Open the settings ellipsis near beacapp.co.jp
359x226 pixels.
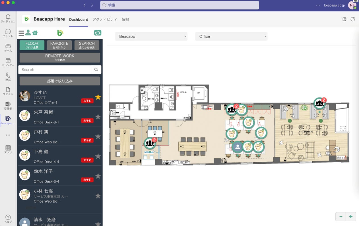318,5
